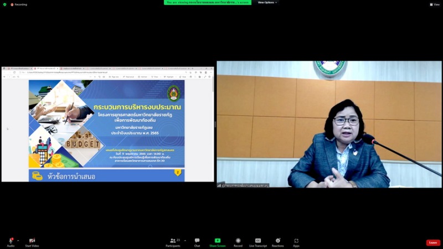This screenshot has width=443, height=249.
Task: Expand audio options arrow next to Audio
Action: tap(18, 241)
